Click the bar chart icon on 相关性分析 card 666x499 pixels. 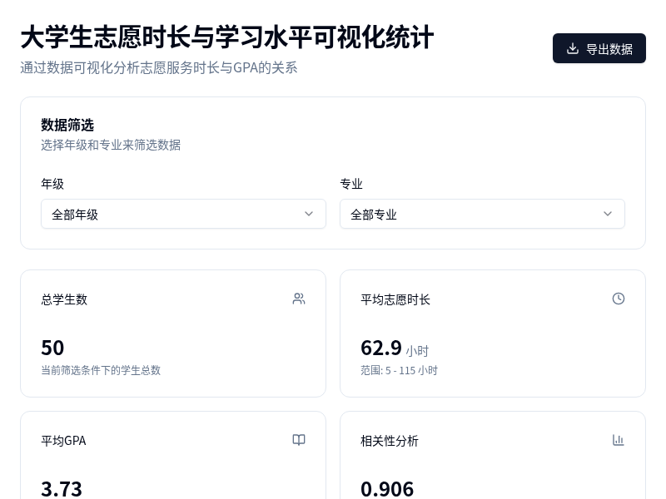click(619, 440)
